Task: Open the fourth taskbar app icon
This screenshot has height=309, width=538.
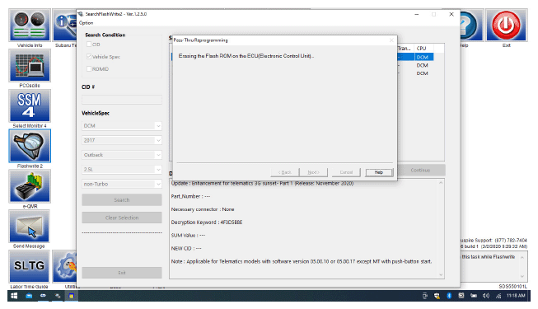Action: pos(58,296)
